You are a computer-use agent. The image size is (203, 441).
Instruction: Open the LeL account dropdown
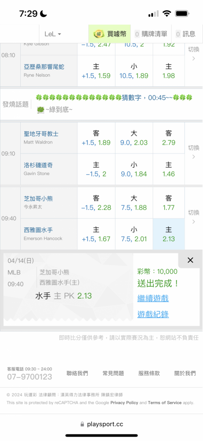pyautogui.click(x=53, y=34)
